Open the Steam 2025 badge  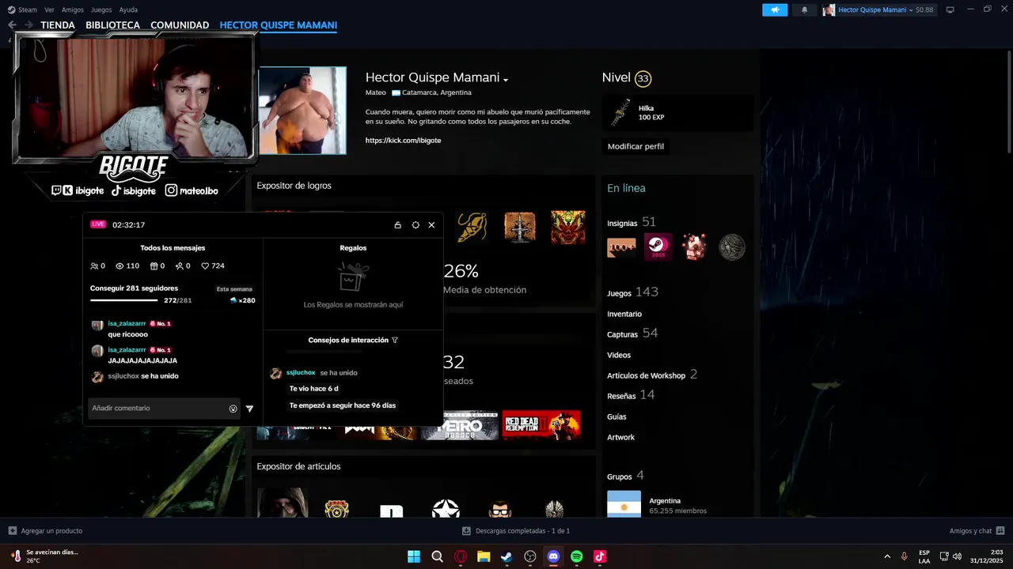[x=658, y=247]
